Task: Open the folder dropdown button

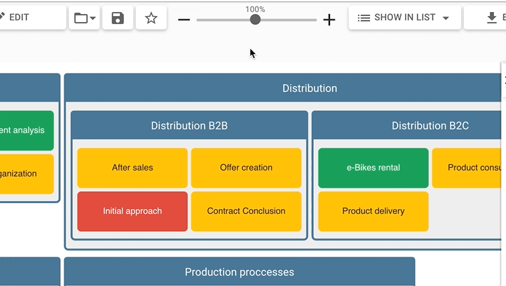Action: (84, 18)
